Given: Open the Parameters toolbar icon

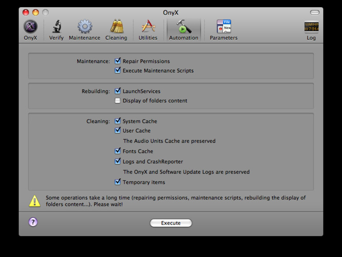Looking at the screenshot, I should [x=223, y=26].
